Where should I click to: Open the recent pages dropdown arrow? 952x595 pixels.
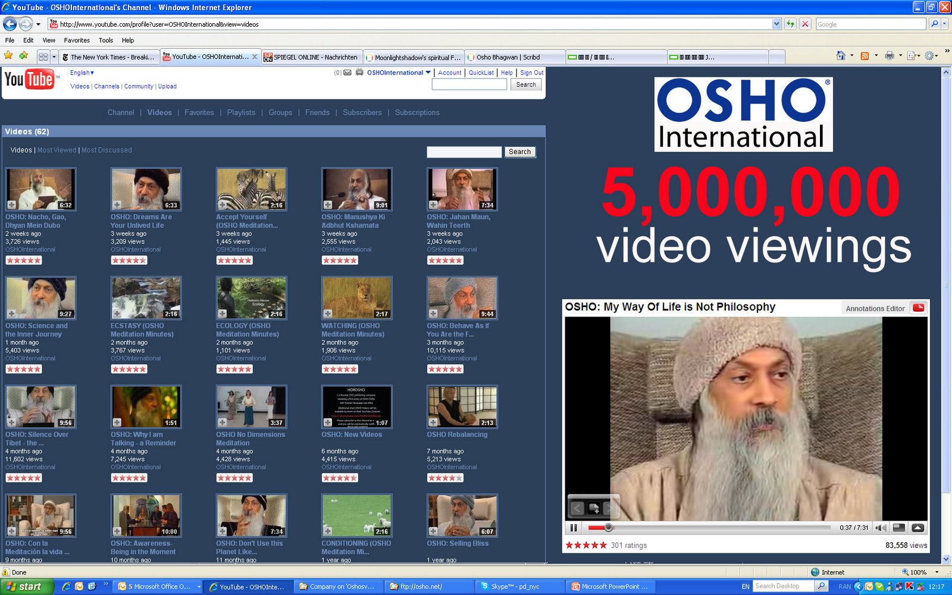tap(38, 24)
